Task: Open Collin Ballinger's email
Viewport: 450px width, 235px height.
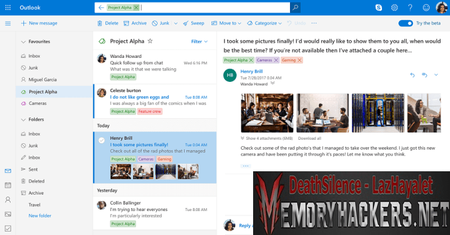Action: click(x=155, y=213)
